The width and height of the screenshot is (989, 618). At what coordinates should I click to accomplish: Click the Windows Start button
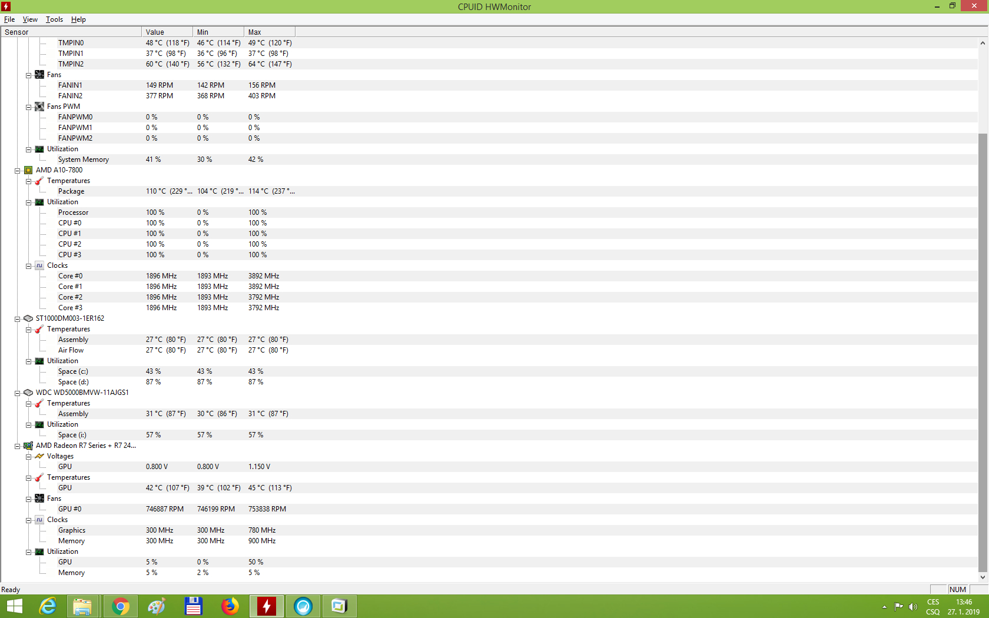click(14, 606)
